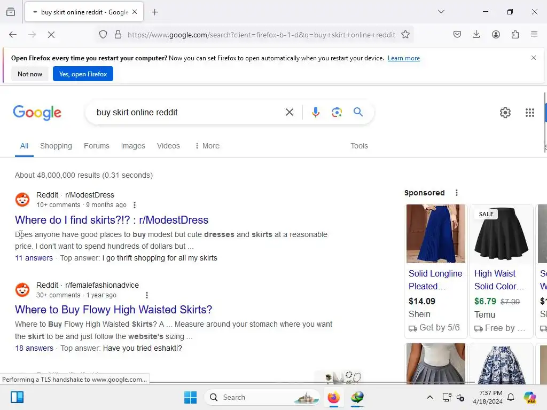Screen dimensions: 547x410
Task: Bookmark this page with star icon
Action: click(x=405, y=35)
